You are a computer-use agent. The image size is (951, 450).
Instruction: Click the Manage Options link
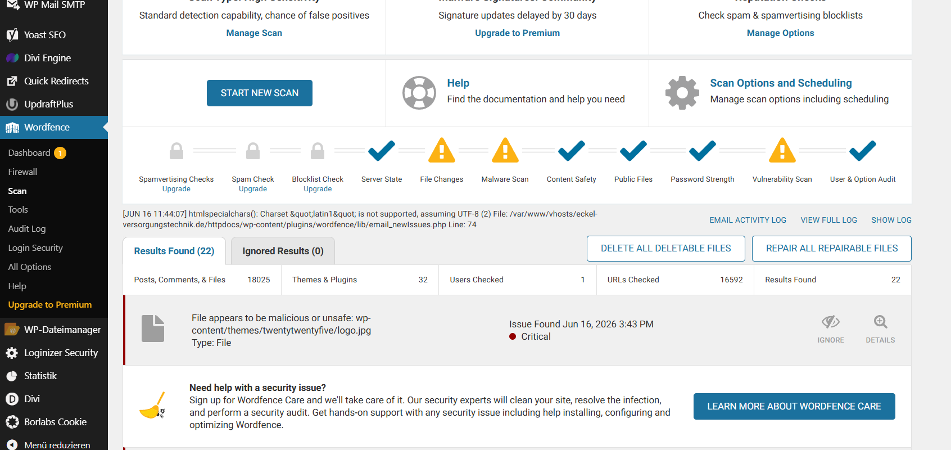coord(781,33)
